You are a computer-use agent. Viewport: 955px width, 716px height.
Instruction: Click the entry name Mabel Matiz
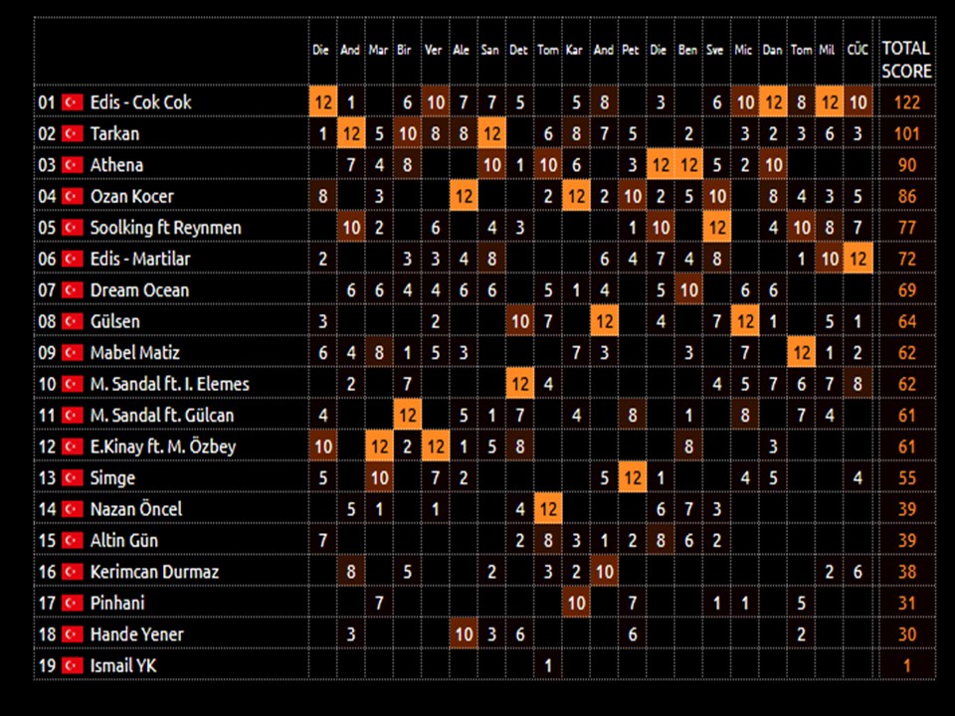coord(134,352)
